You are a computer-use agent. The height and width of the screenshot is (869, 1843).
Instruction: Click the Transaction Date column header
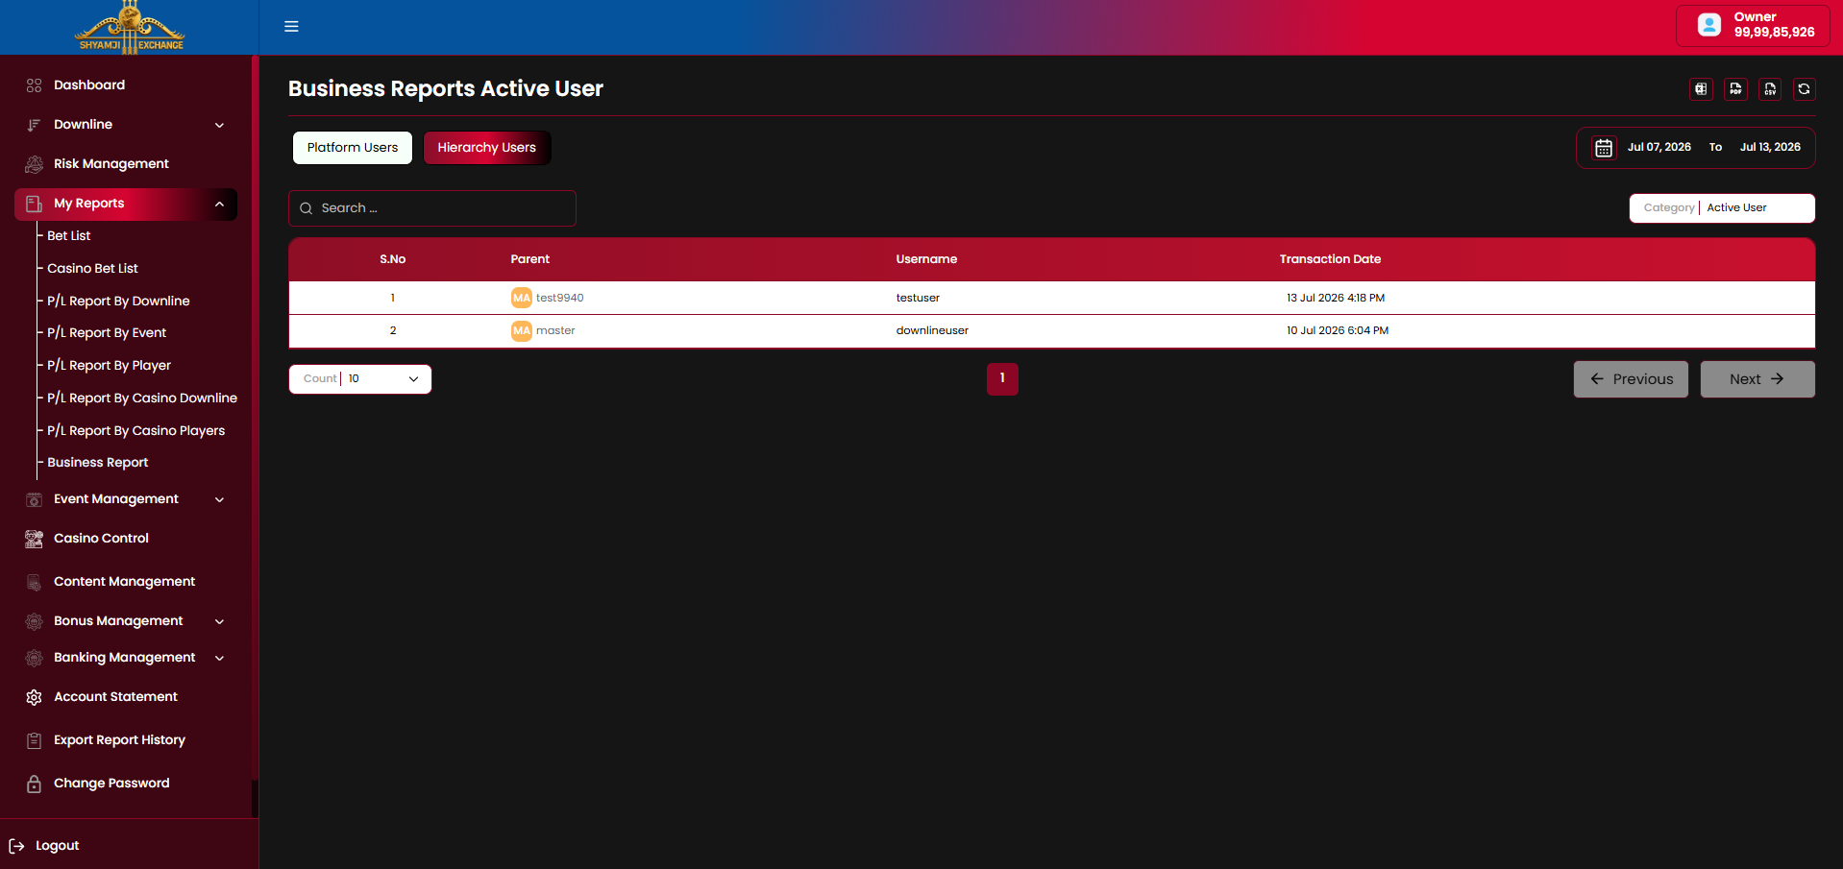point(1330,259)
